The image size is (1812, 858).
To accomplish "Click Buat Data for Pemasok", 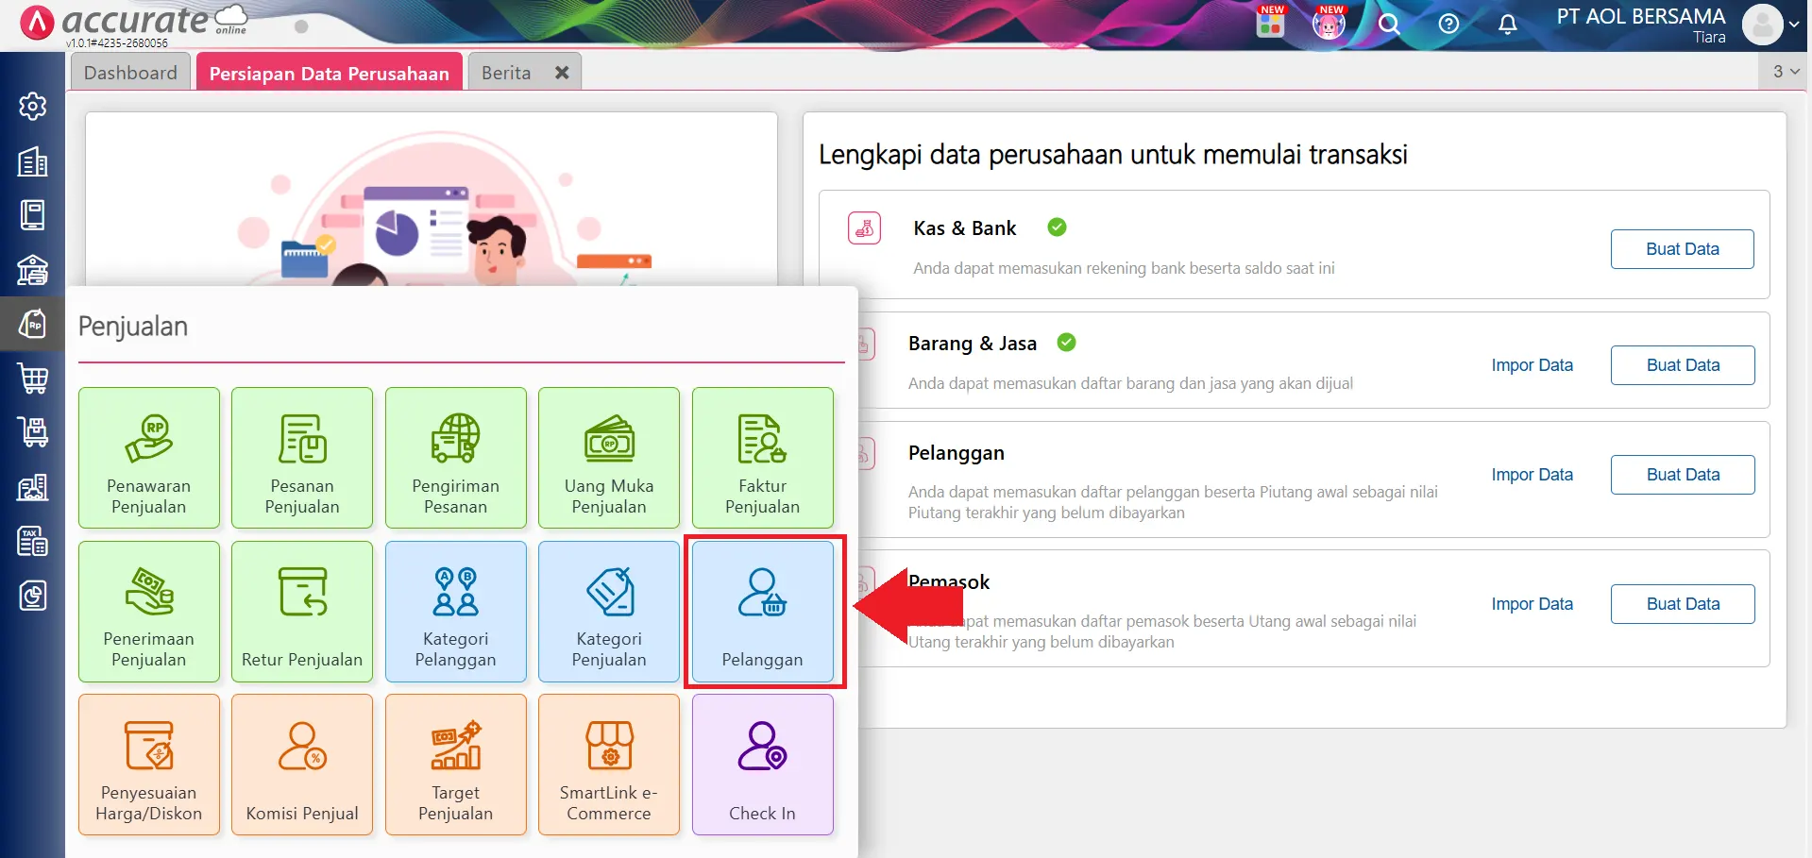I will pyautogui.click(x=1683, y=604).
